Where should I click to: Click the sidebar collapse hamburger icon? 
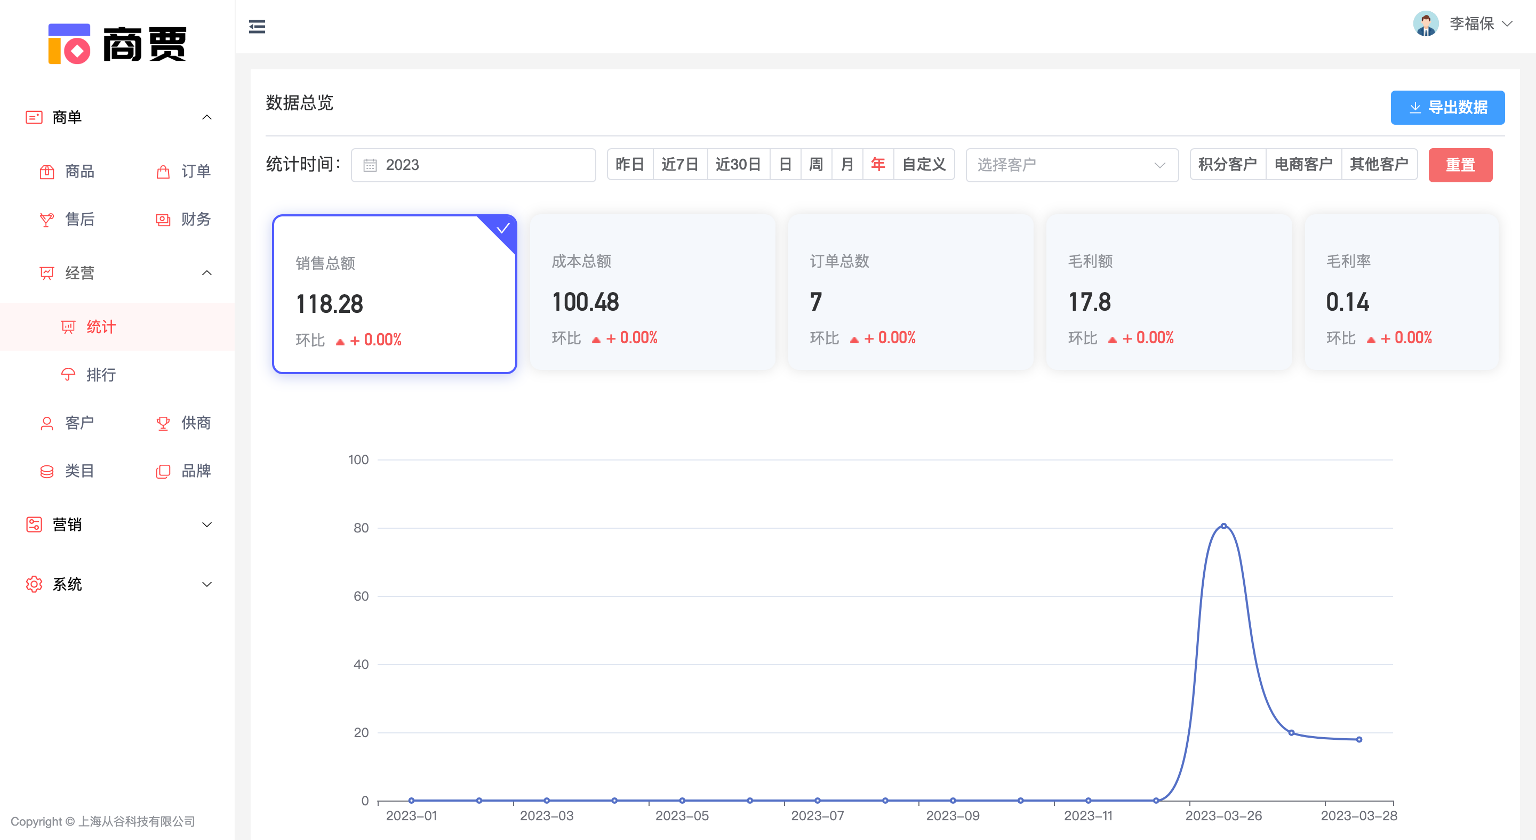coord(257,27)
